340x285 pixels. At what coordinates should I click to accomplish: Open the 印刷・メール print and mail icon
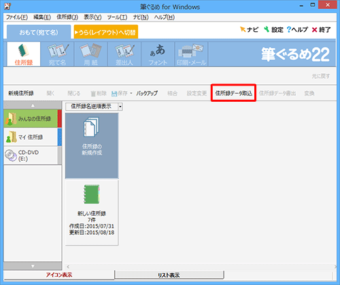[x=191, y=54]
